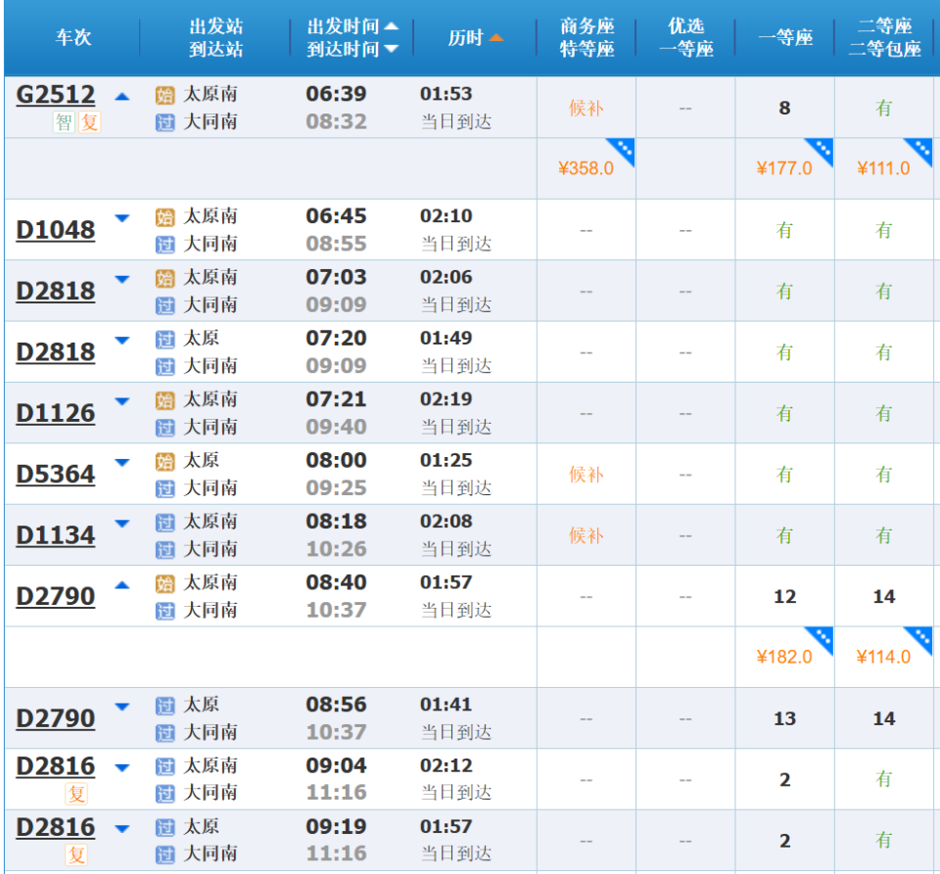
Task: Click the 始 origin icon in D1048 row
Action: [x=164, y=217]
